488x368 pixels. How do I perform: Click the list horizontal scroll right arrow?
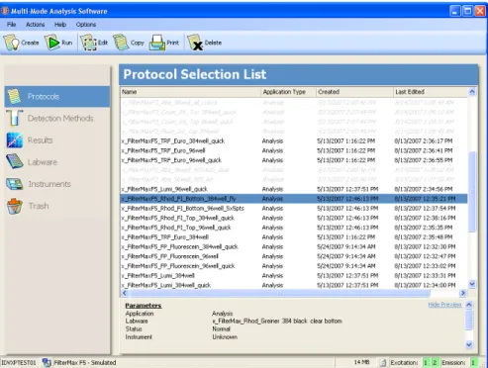point(463,293)
